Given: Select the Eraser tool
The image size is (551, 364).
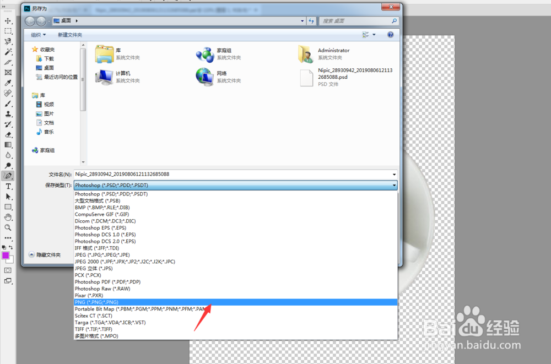Looking at the screenshot, I should point(8,134).
